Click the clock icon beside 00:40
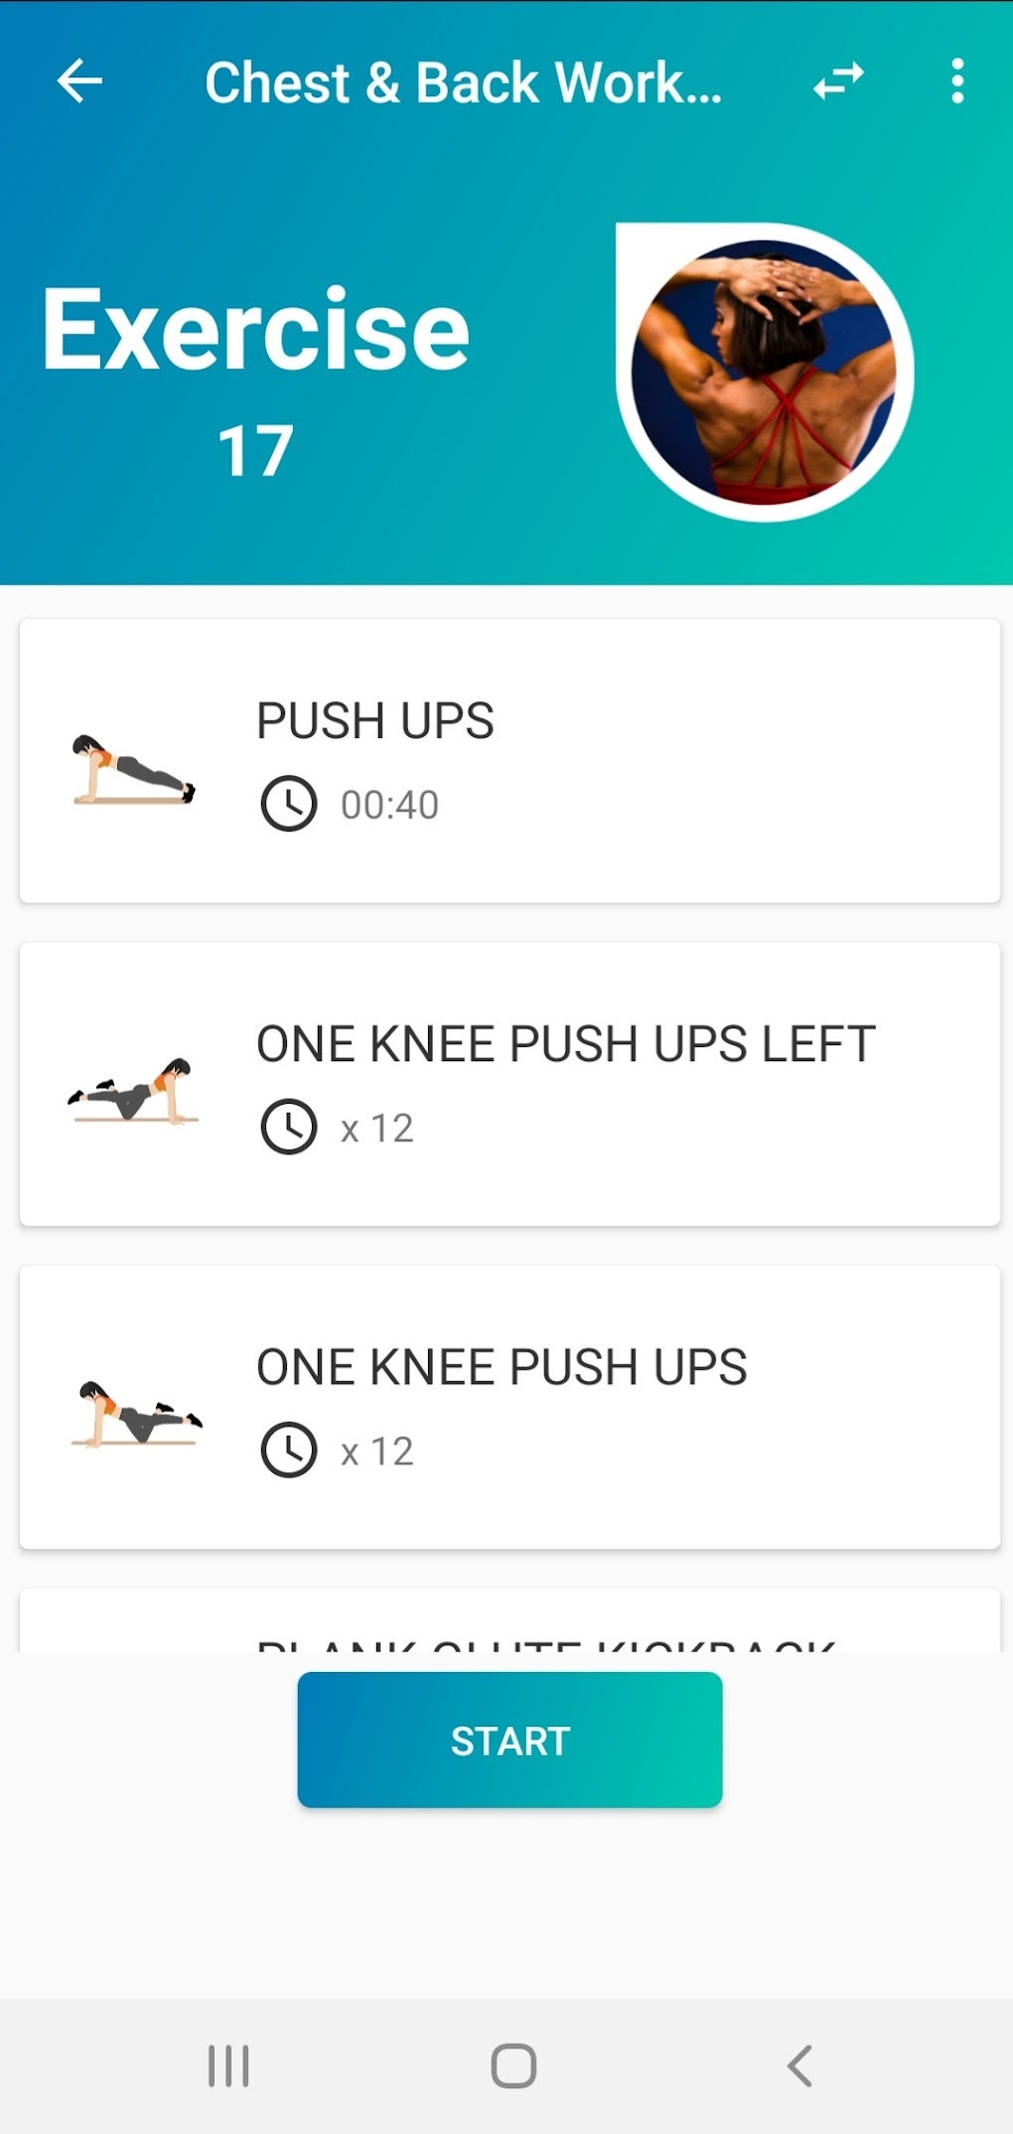The width and height of the screenshot is (1013, 2134). point(288,804)
